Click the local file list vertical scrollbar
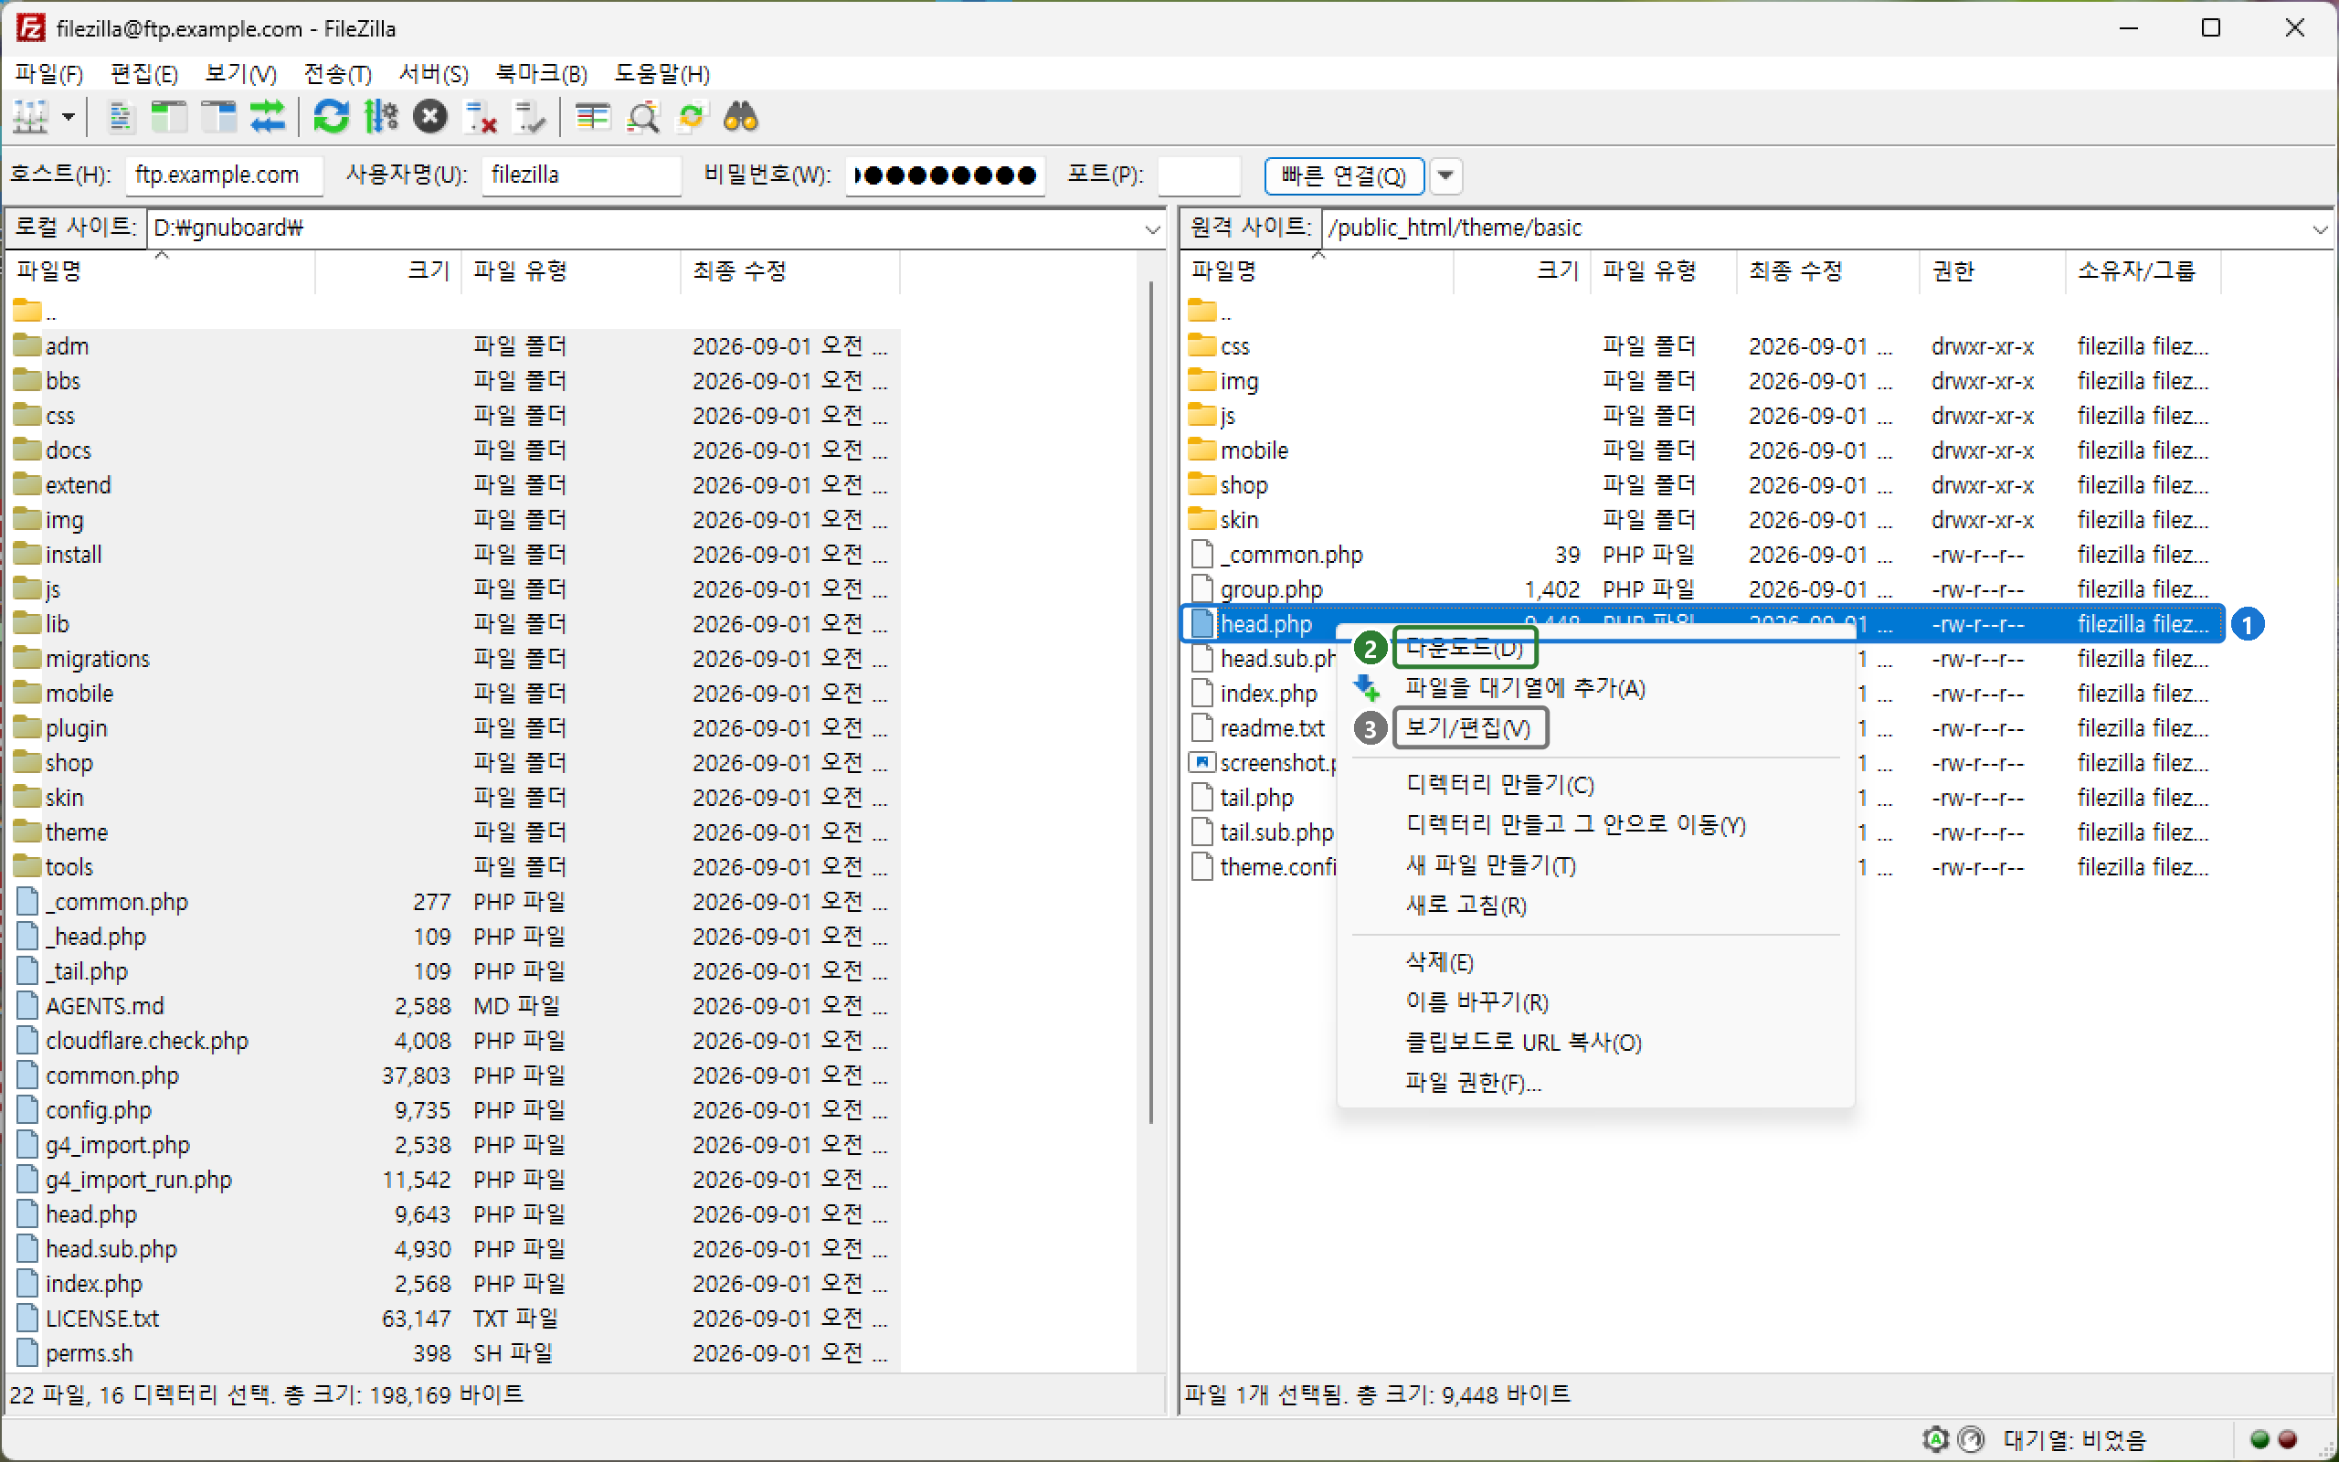Screen dimensions: 2339x1462 (1150, 703)
